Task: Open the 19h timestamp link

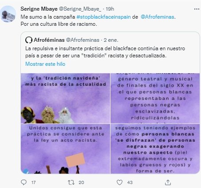Action: (110, 9)
